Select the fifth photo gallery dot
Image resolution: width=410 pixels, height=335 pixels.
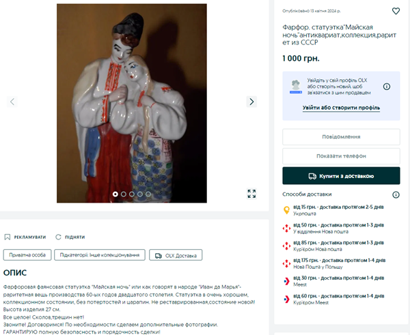[x=148, y=194]
